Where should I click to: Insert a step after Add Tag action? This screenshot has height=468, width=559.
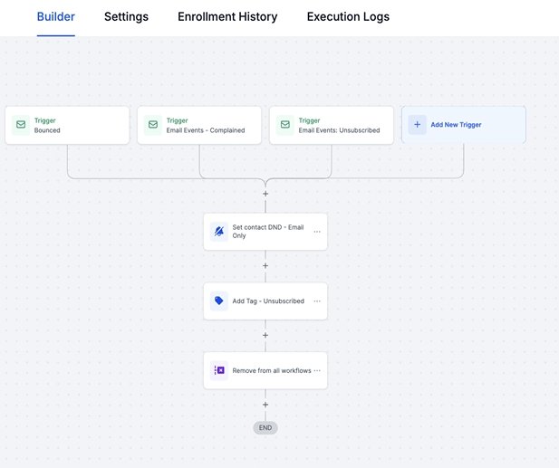pyautogui.click(x=265, y=336)
